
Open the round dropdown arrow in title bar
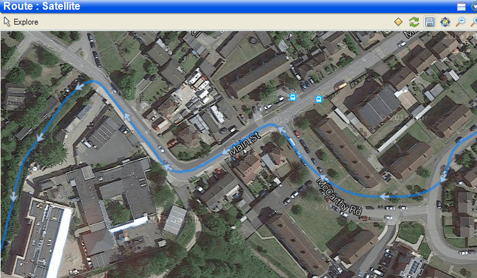pos(474,6)
